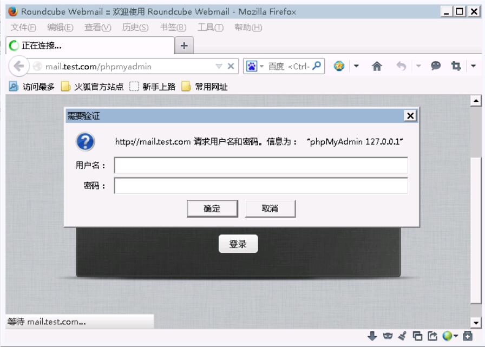The height and width of the screenshot is (347, 485).
Task: Click the broom cleanup icon in status bar
Action: click(402, 336)
